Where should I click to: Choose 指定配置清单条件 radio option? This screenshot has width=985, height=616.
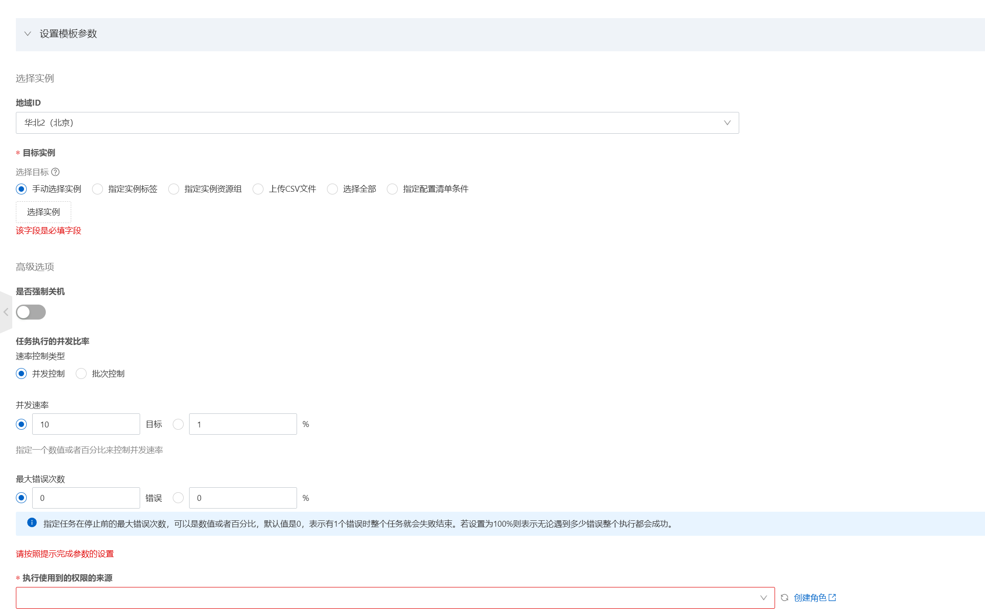392,189
